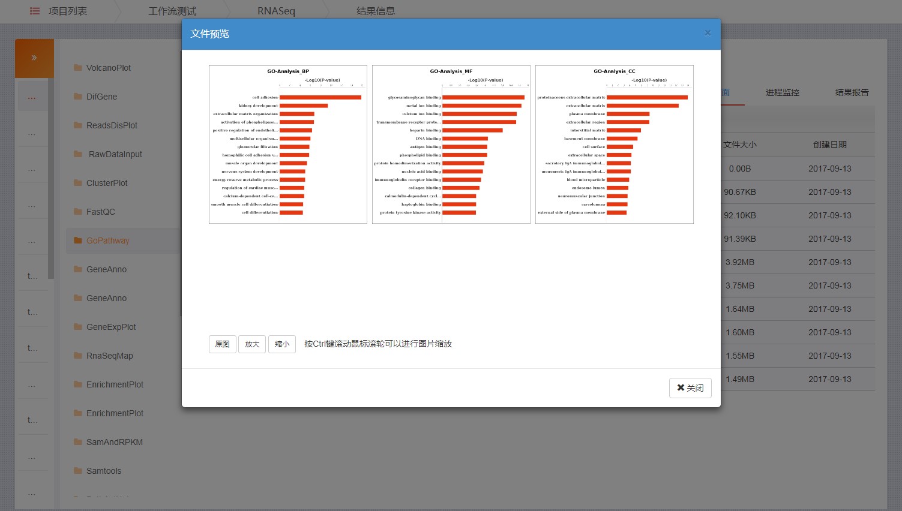Zoom out with the 缩小 button
This screenshot has height=511, width=902.
point(282,344)
